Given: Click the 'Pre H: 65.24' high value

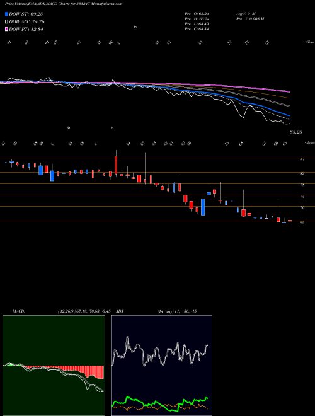Looking at the screenshot, I should click(x=197, y=19).
